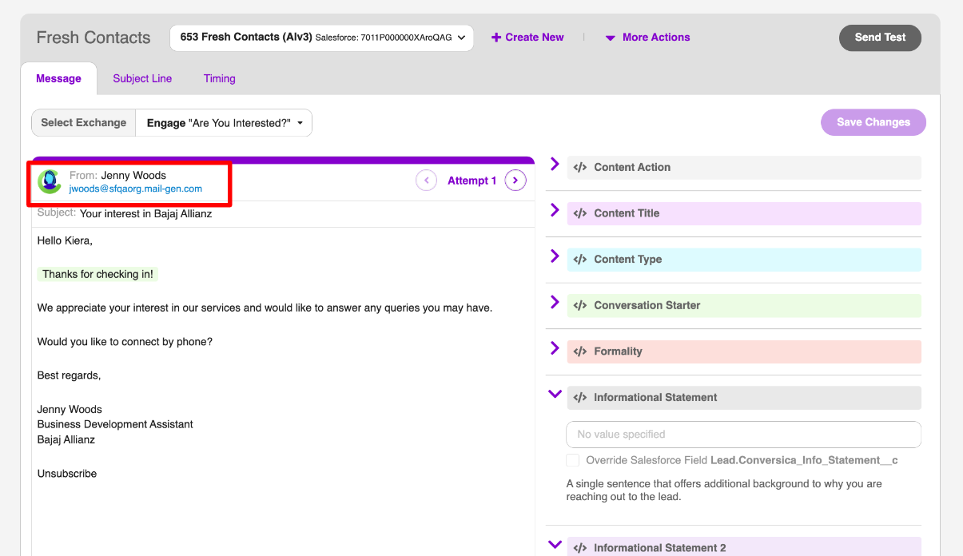Click Jenny Woods sender avatar icon
Viewport: 963px width, 556px height.
50,182
